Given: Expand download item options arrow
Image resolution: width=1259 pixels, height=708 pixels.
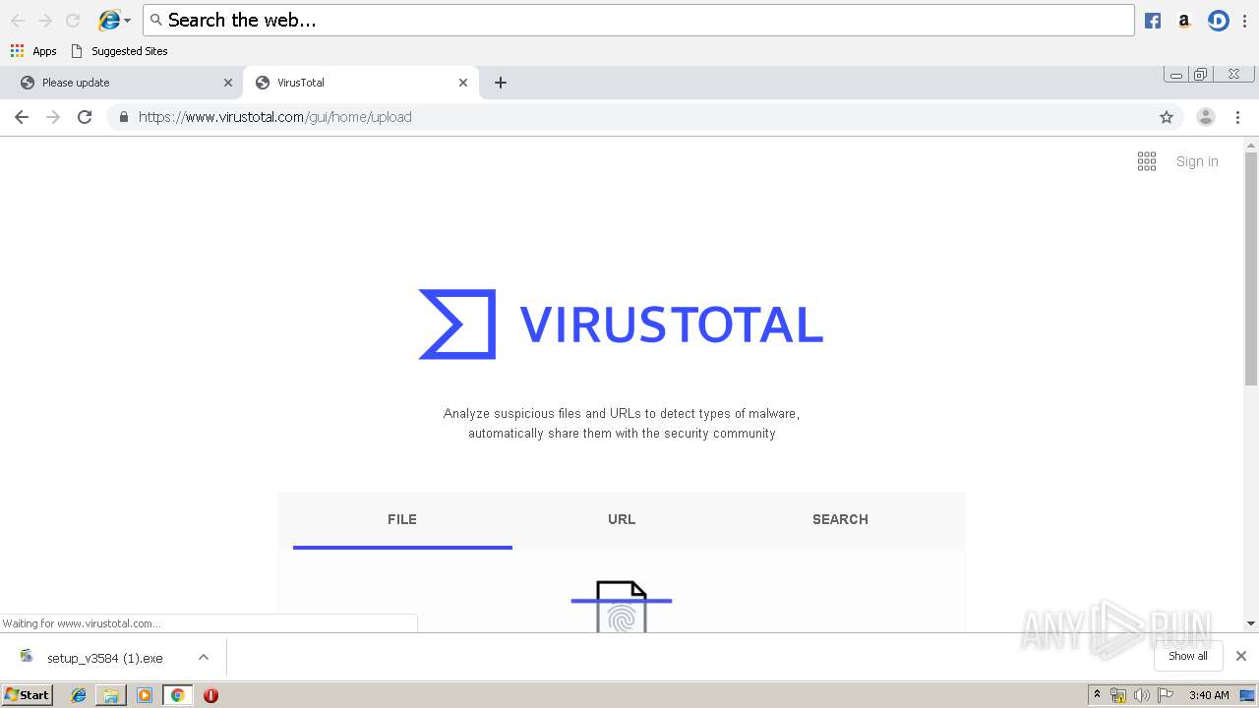Looking at the screenshot, I should point(204,658).
